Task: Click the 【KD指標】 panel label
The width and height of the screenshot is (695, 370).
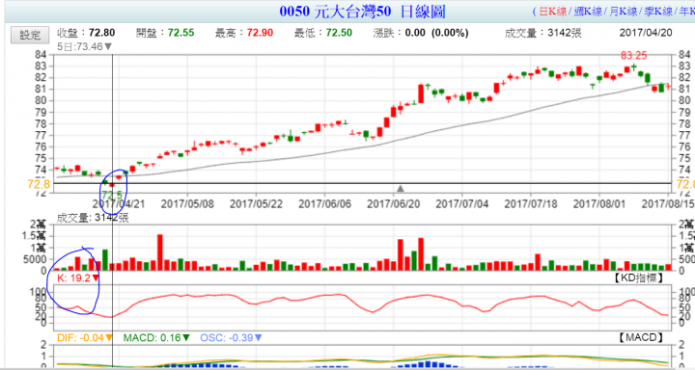Action: (638, 277)
